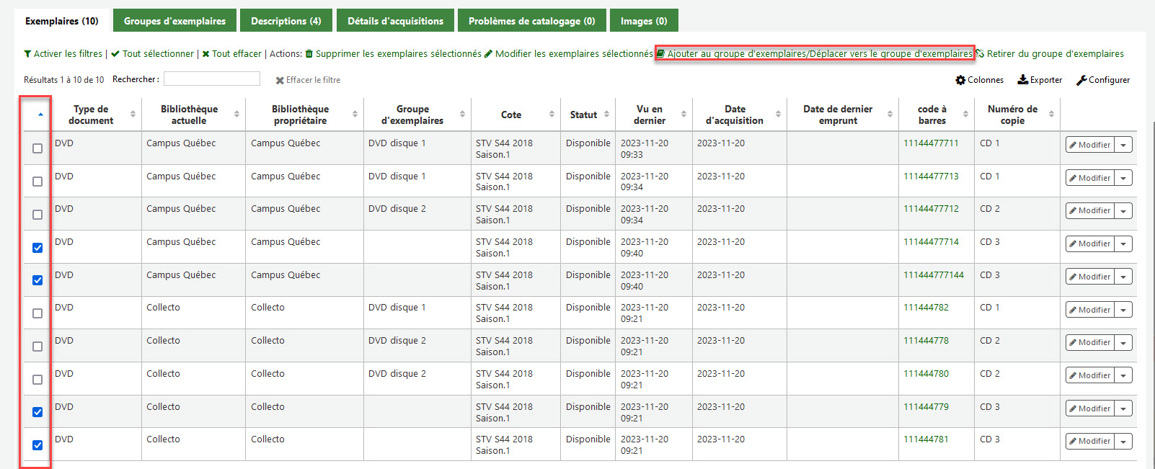
Task: Click Ajouter au groupe d'exemplaires link
Action: click(x=814, y=53)
